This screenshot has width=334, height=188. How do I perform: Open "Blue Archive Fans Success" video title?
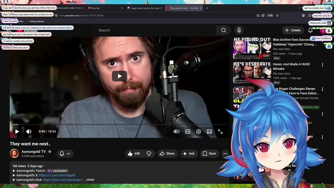(295, 42)
